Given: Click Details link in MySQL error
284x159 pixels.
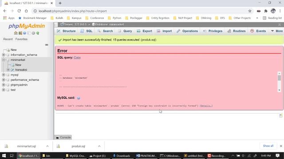Looking at the screenshot, I should 206,106.
